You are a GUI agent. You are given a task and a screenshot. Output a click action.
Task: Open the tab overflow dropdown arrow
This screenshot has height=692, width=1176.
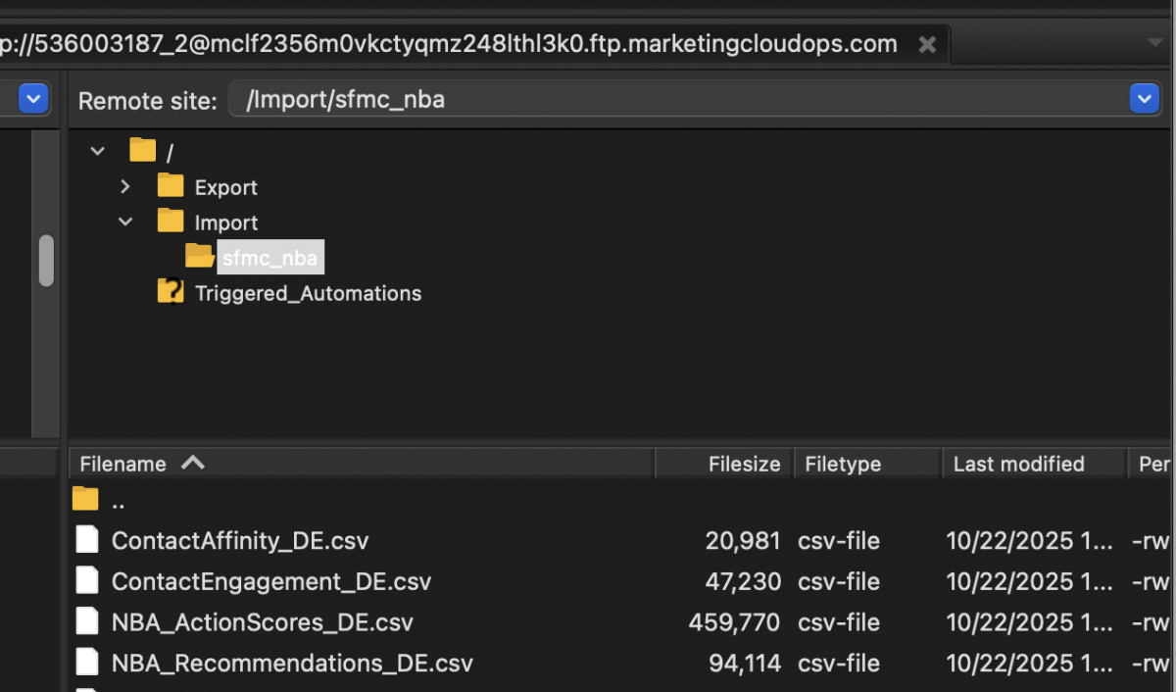[x=1153, y=43]
